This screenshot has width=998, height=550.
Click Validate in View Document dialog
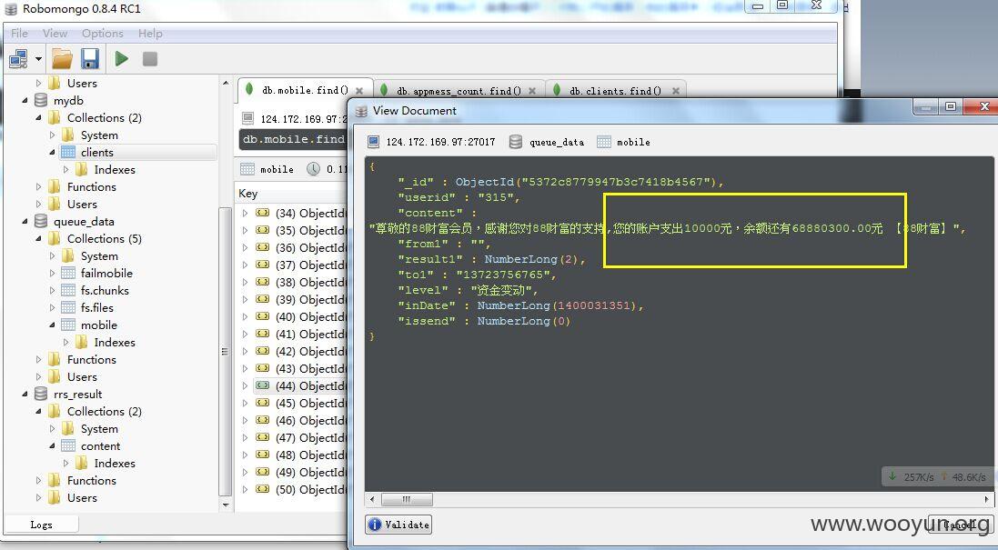tap(399, 525)
